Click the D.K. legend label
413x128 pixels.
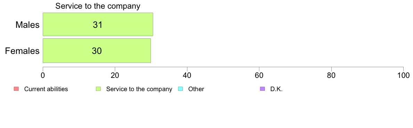click(276, 89)
